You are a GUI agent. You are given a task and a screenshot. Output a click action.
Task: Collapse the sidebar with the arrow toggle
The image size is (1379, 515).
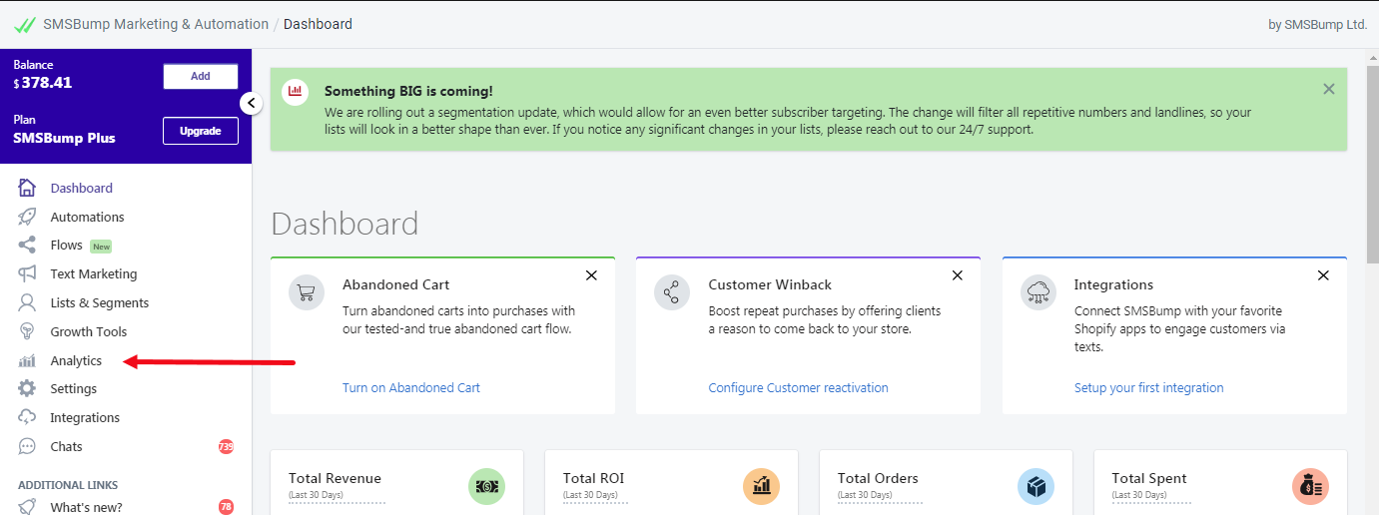coord(252,103)
